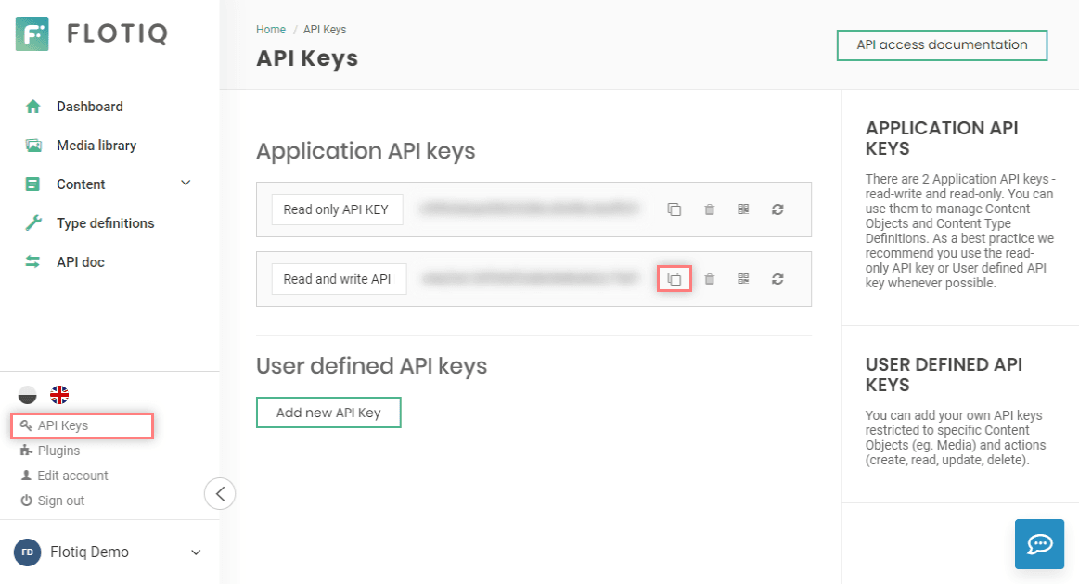Collapse the sidebar with the arrow button
The width and height of the screenshot is (1079, 584).
(220, 493)
